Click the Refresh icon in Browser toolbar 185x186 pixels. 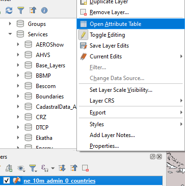click(9, 10)
